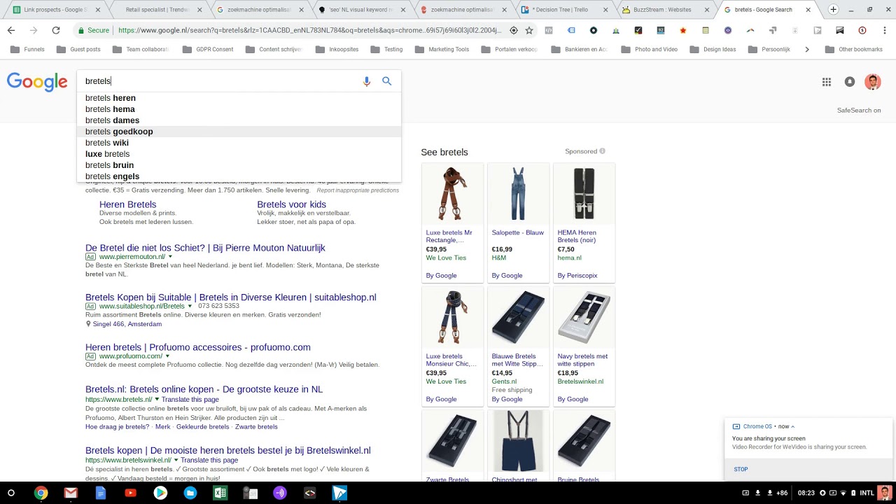Choose the 'luxe bretels' suggestion

coord(239,154)
